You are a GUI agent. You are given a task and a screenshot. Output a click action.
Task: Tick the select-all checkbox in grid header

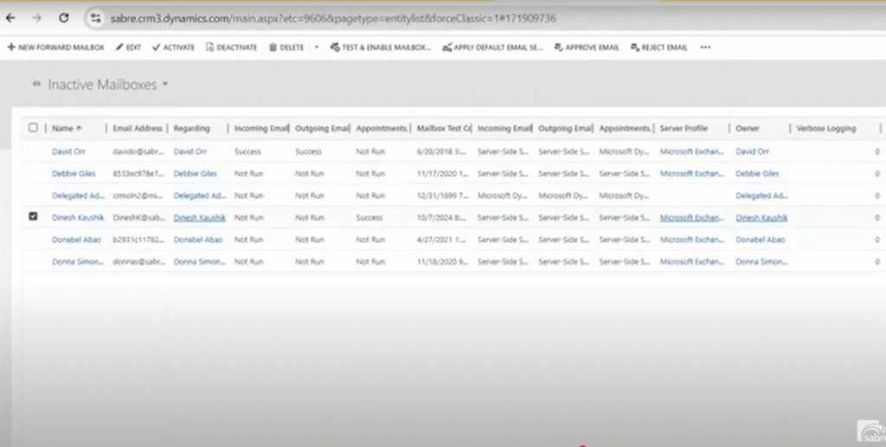(33, 128)
